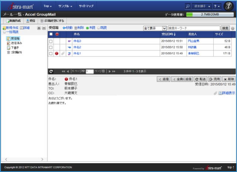This screenshot has width=237, height=172.
Task: Click 一括既読 in sidebar
Action: [11, 32]
